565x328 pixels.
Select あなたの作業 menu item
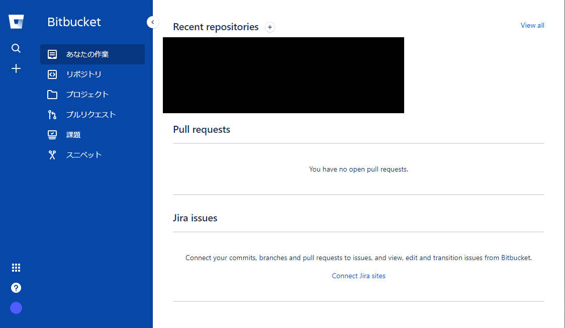point(92,54)
